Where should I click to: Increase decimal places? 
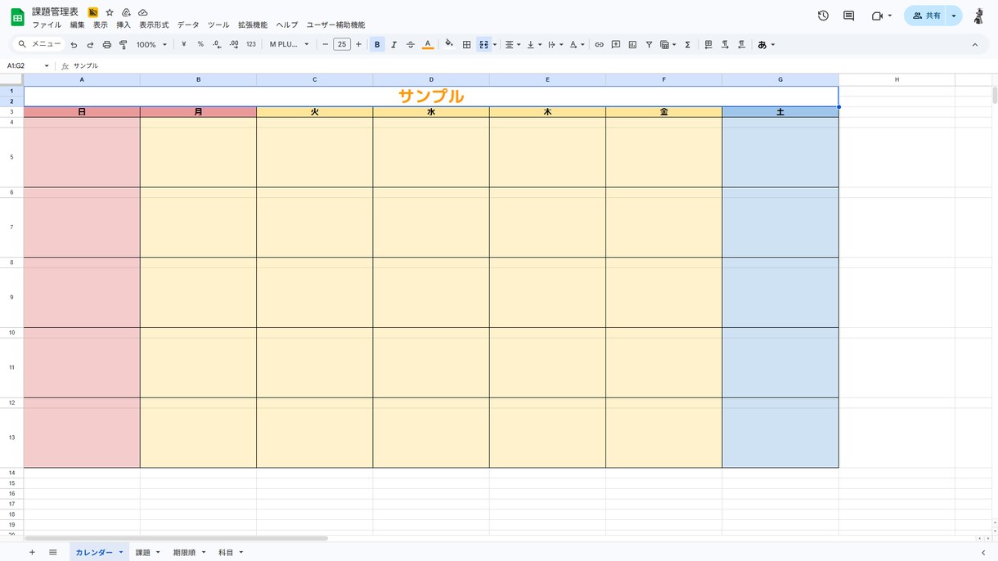point(234,45)
